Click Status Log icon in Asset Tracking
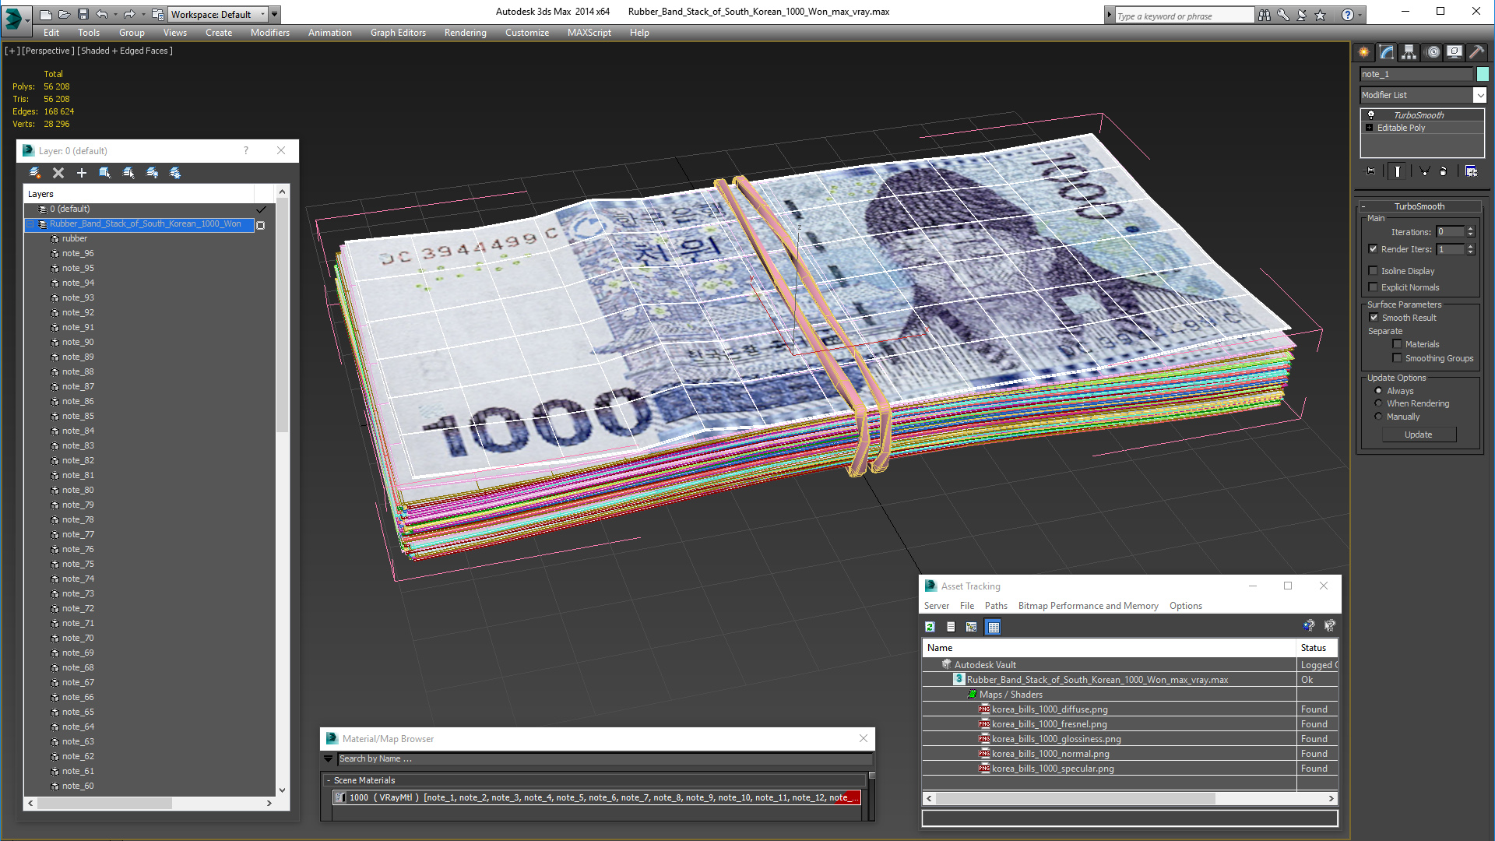 [951, 627]
